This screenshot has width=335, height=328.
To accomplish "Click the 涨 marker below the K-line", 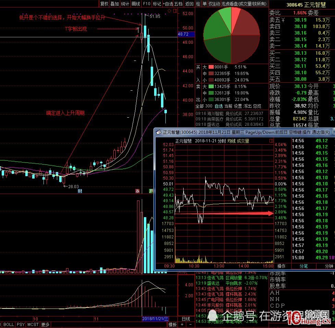I will 137,191.
